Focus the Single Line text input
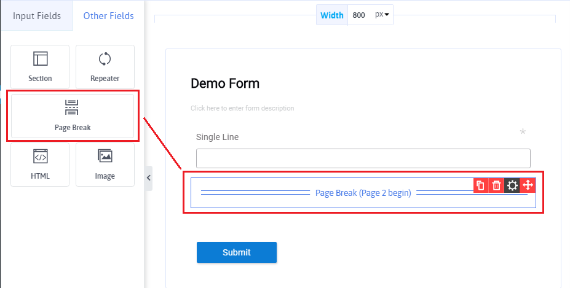Image resolution: width=570 pixels, height=288 pixels. click(x=363, y=158)
